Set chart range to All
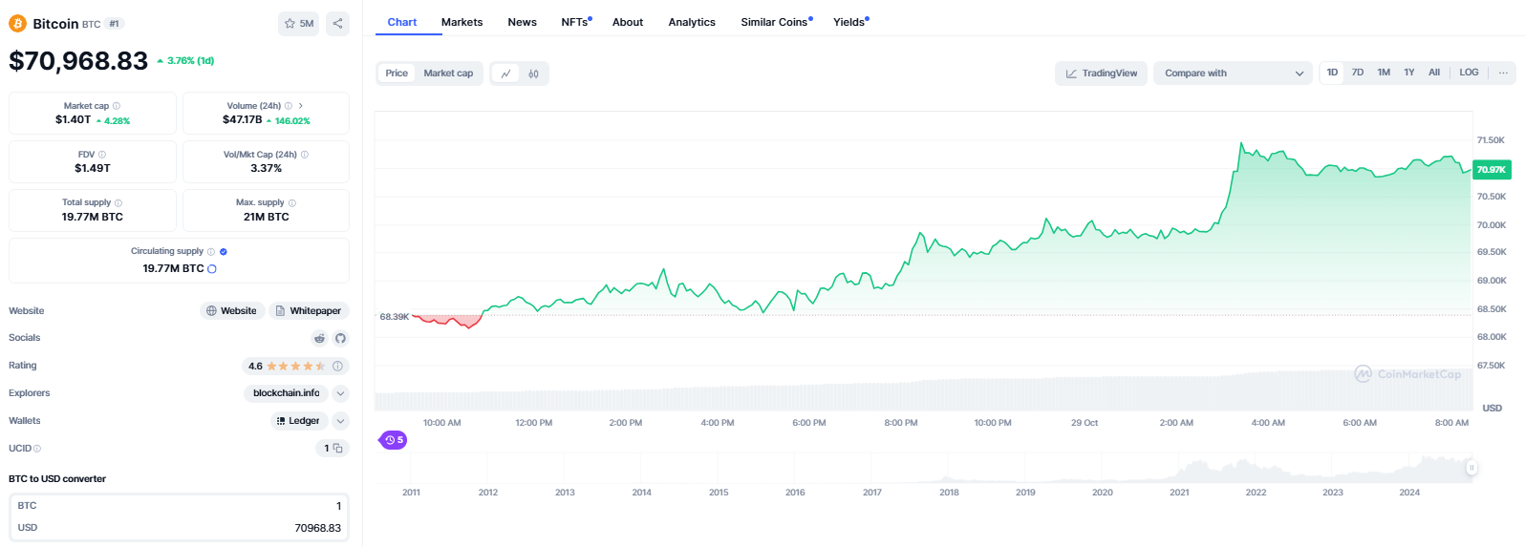This screenshot has width=1525, height=547. click(1434, 73)
